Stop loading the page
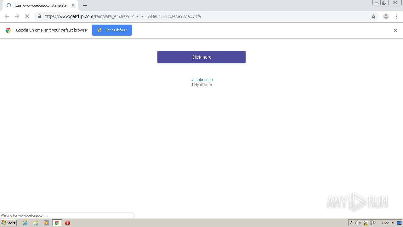Screen dimensions: 403x227 [x=27, y=16]
